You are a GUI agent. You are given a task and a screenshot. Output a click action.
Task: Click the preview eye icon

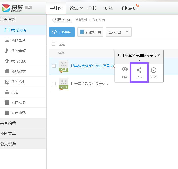[125, 70]
